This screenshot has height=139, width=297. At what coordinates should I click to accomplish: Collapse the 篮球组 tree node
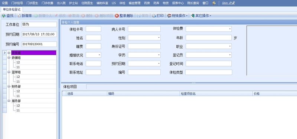point(9,72)
